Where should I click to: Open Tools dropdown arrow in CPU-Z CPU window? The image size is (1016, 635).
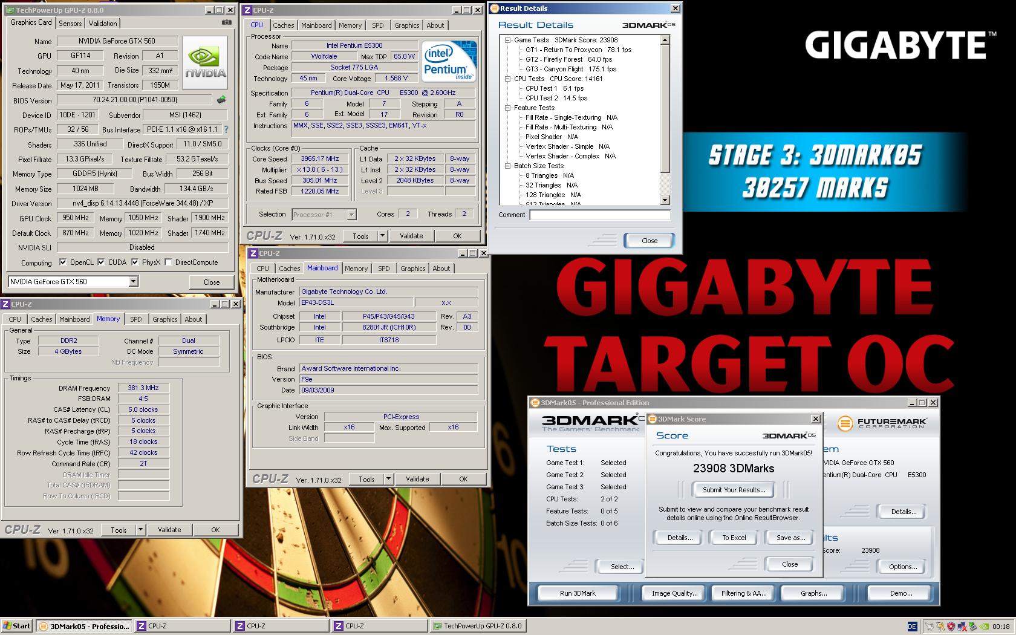tap(382, 236)
